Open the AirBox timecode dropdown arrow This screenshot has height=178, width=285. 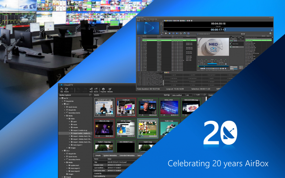[272, 30]
